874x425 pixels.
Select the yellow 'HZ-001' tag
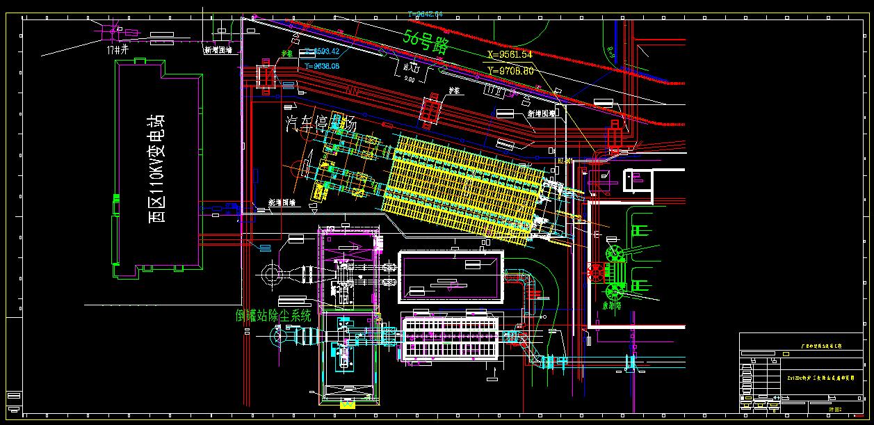(x=564, y=161)
